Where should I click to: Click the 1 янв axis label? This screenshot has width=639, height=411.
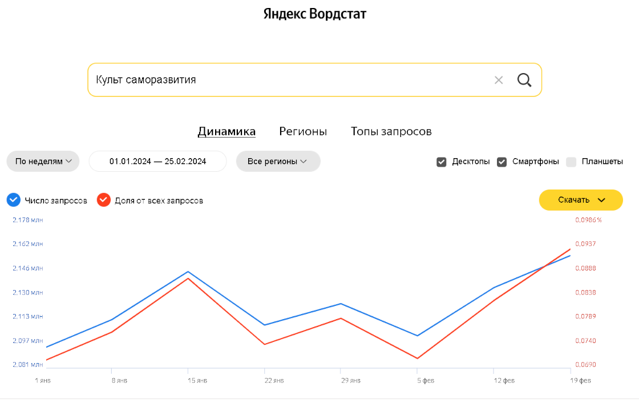[43, 380]
